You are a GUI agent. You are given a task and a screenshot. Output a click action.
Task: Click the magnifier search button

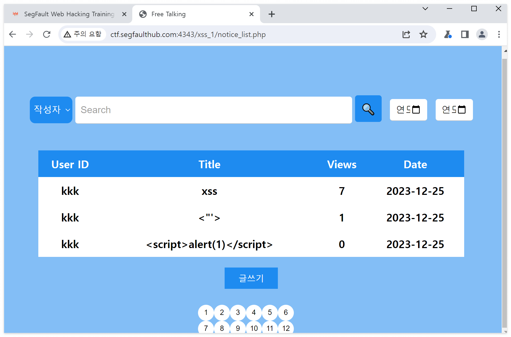pyautogui.click(x=368, y=109)
